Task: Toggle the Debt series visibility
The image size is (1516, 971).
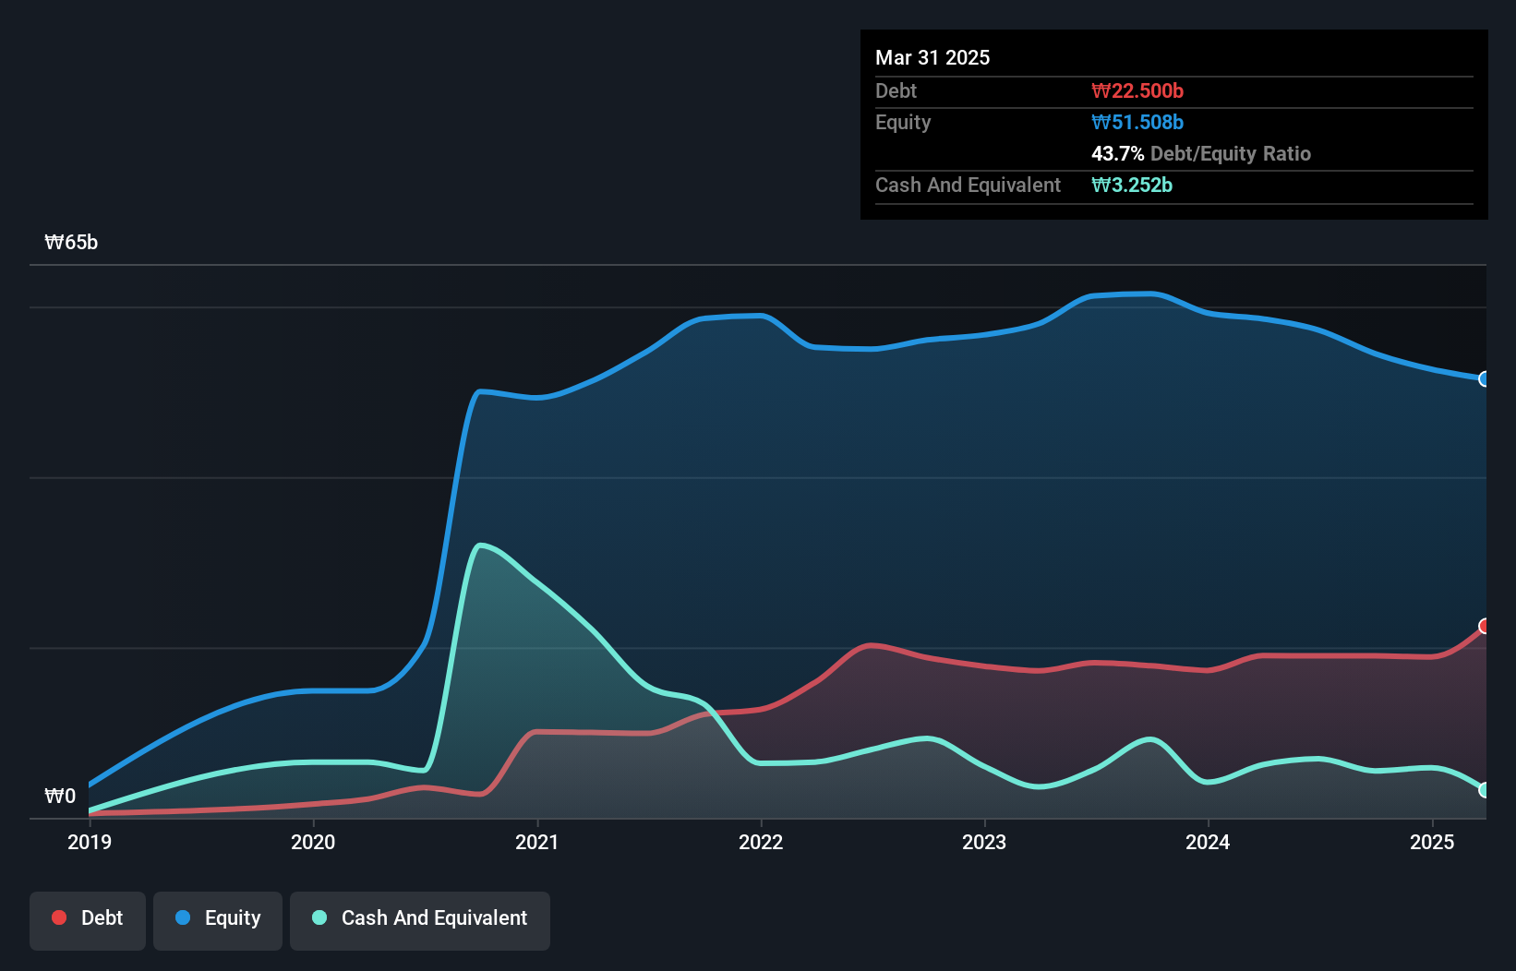Action: [87, 920]
